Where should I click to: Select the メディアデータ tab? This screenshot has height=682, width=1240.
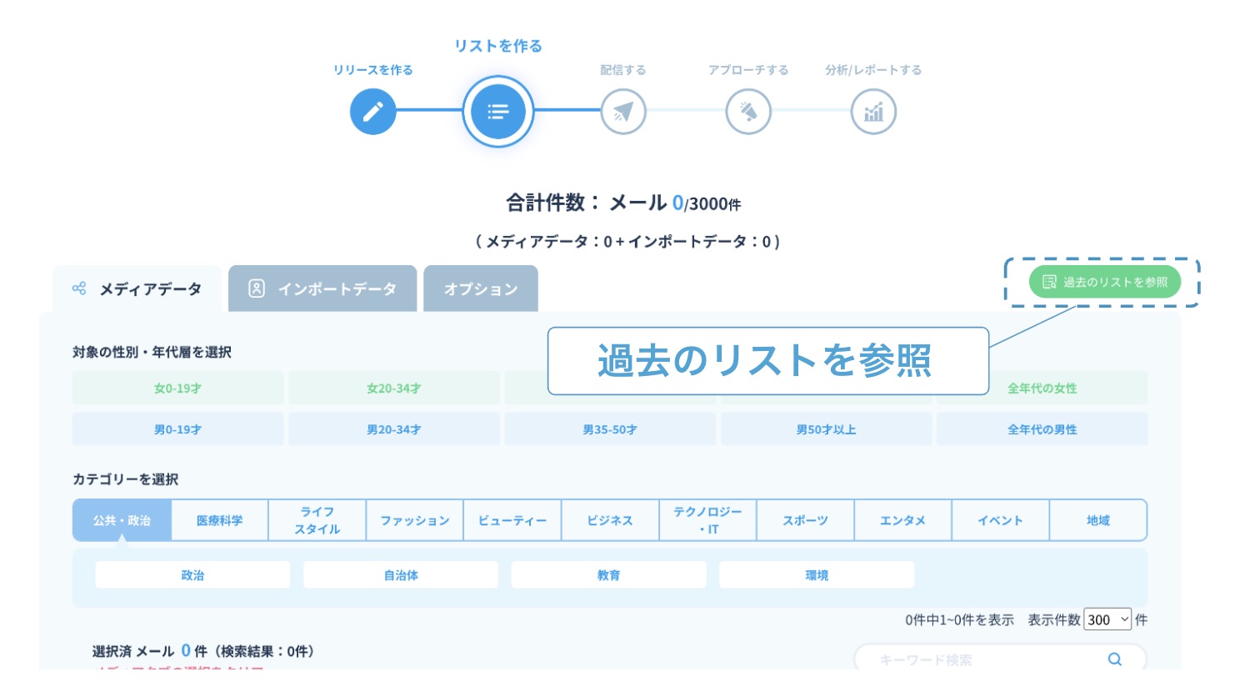coord(138,289)
